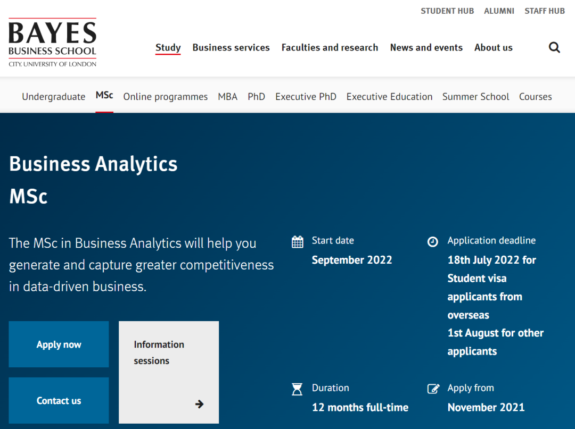Image resolution: width=575 pixels, height=429 pixels.
Task: Open the About us menu
Action: click(x=493, y=47)
